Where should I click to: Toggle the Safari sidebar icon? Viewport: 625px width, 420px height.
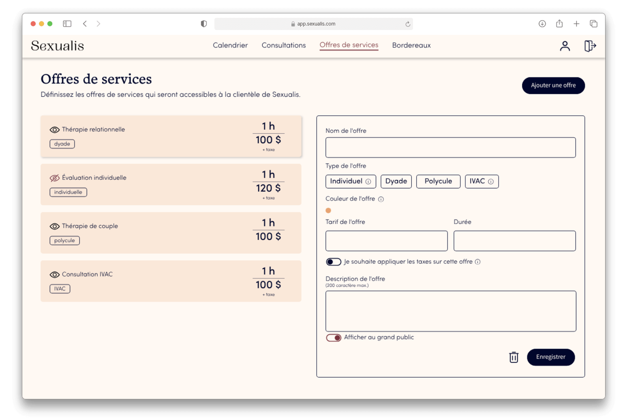tap(67, 24)
